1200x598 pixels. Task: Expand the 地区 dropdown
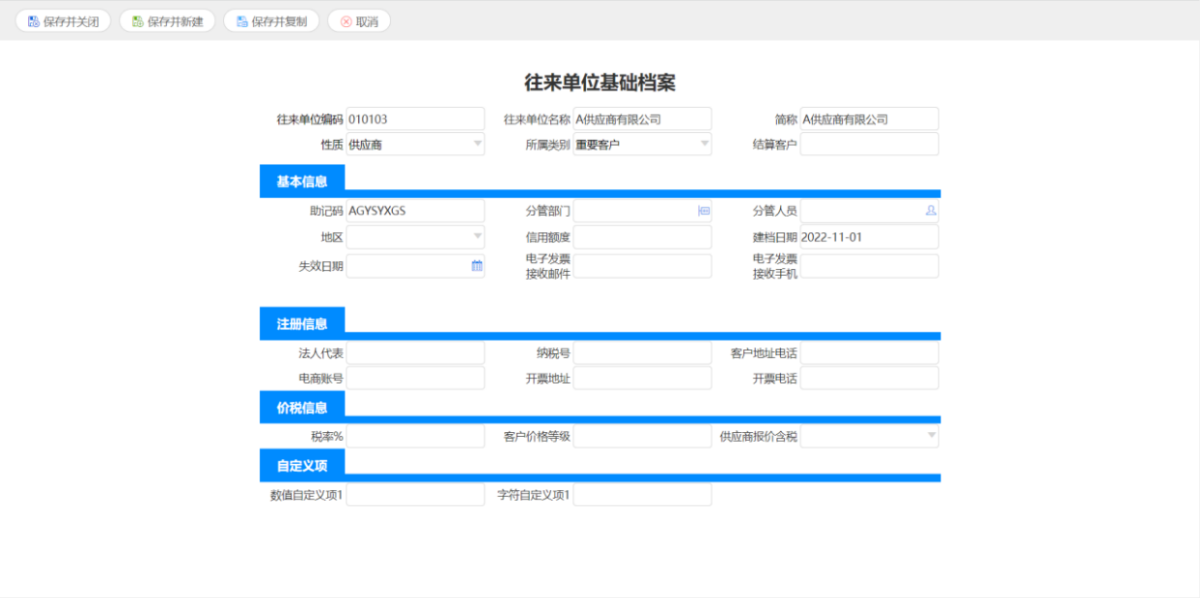click(x=478, y=237)
